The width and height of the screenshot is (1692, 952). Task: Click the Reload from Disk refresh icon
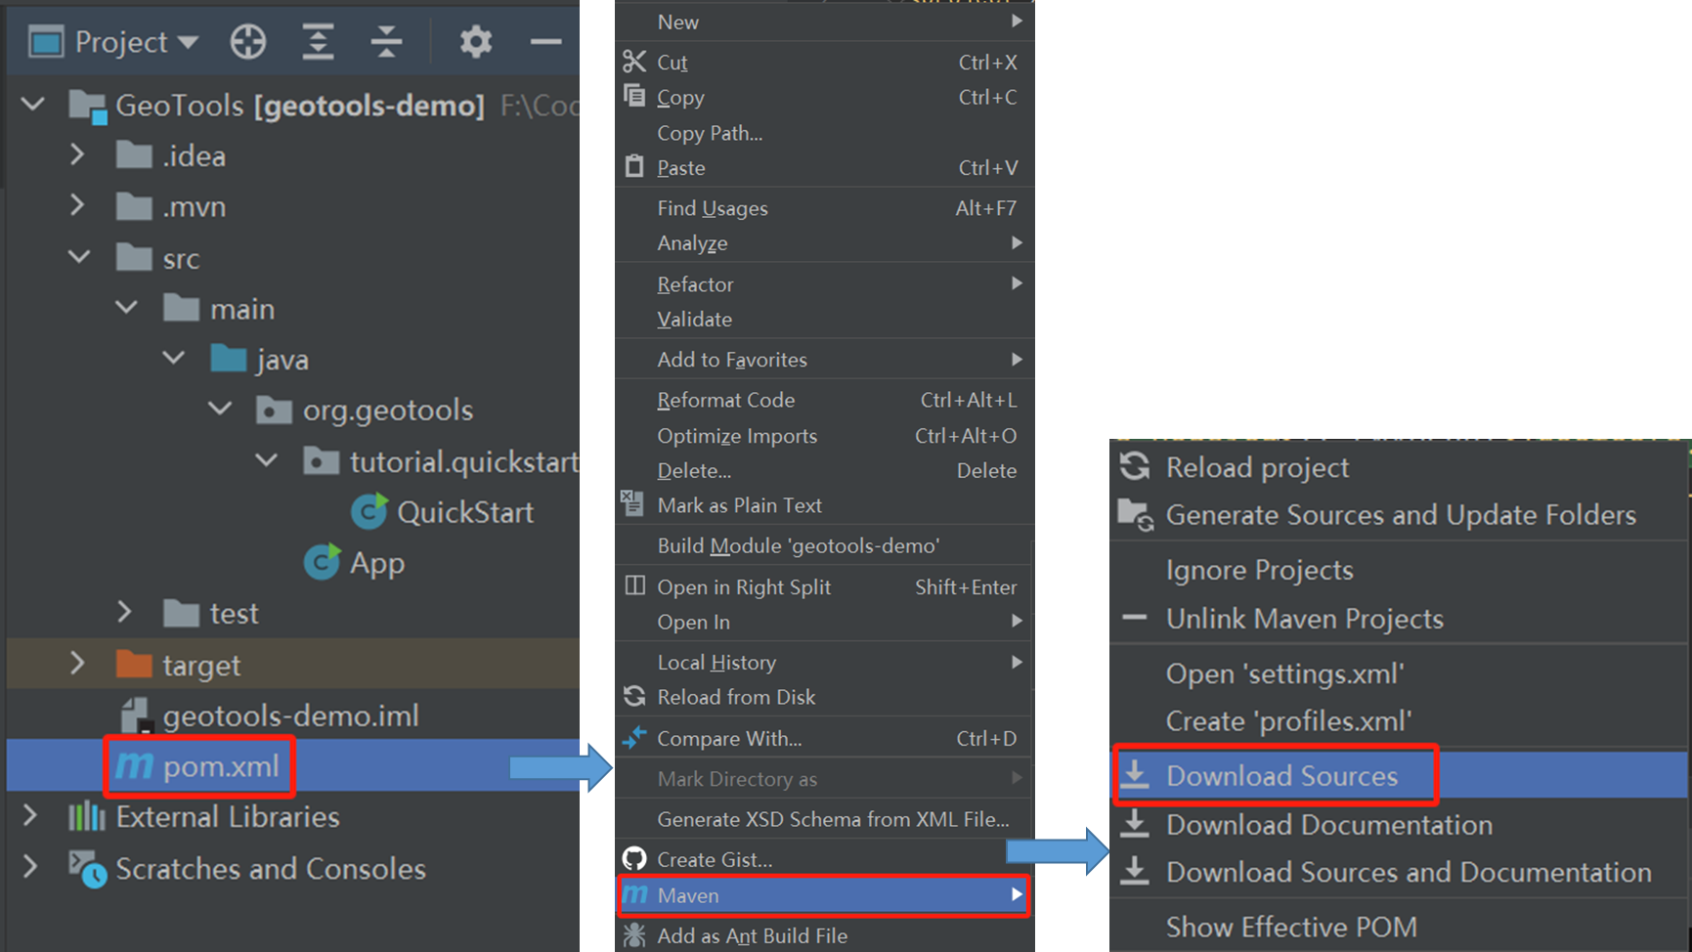(634, 696)
